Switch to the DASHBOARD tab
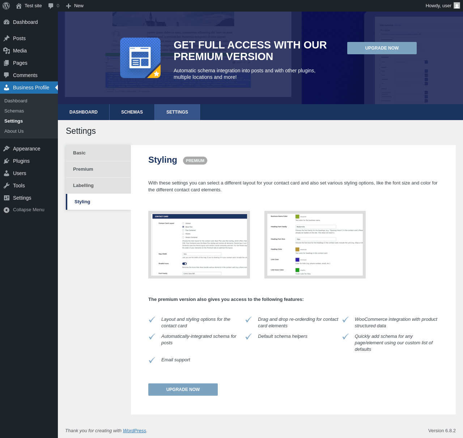This screenshot has height=438, width=463. tap(84, 112)
